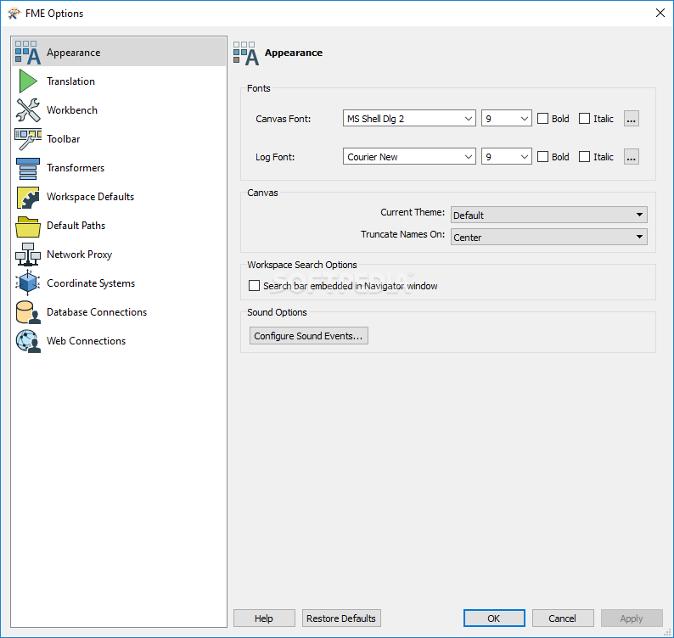Click the FME Options title bar icon

(14, 14)
